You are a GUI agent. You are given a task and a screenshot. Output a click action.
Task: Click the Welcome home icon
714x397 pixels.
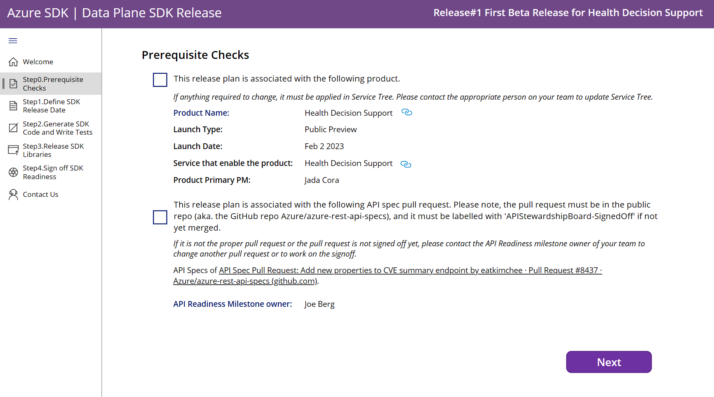pyautogui.click(x=13, y=61)
